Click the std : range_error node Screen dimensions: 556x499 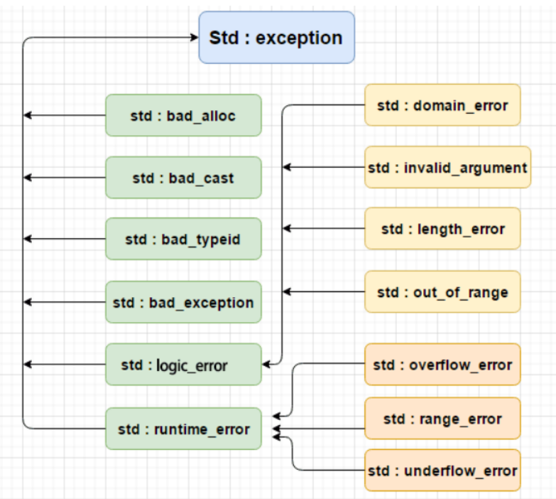(x=442, y=419)
